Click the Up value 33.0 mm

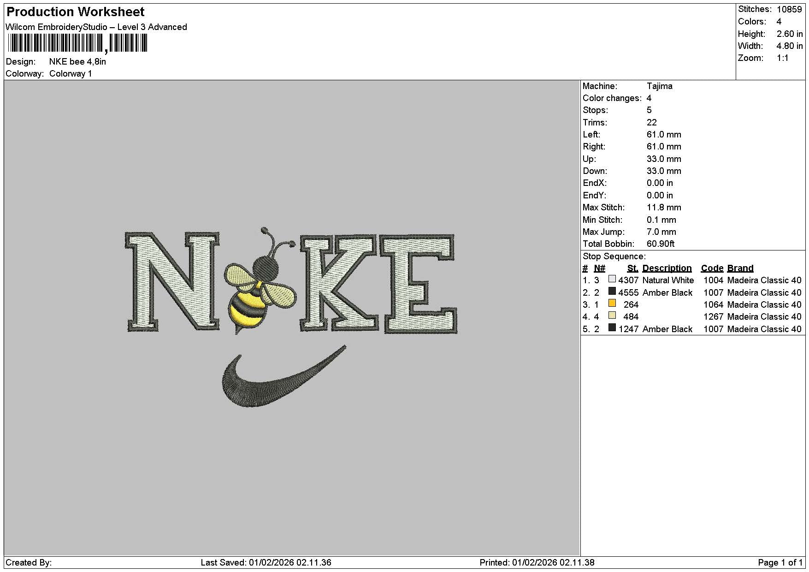point(664,159)
